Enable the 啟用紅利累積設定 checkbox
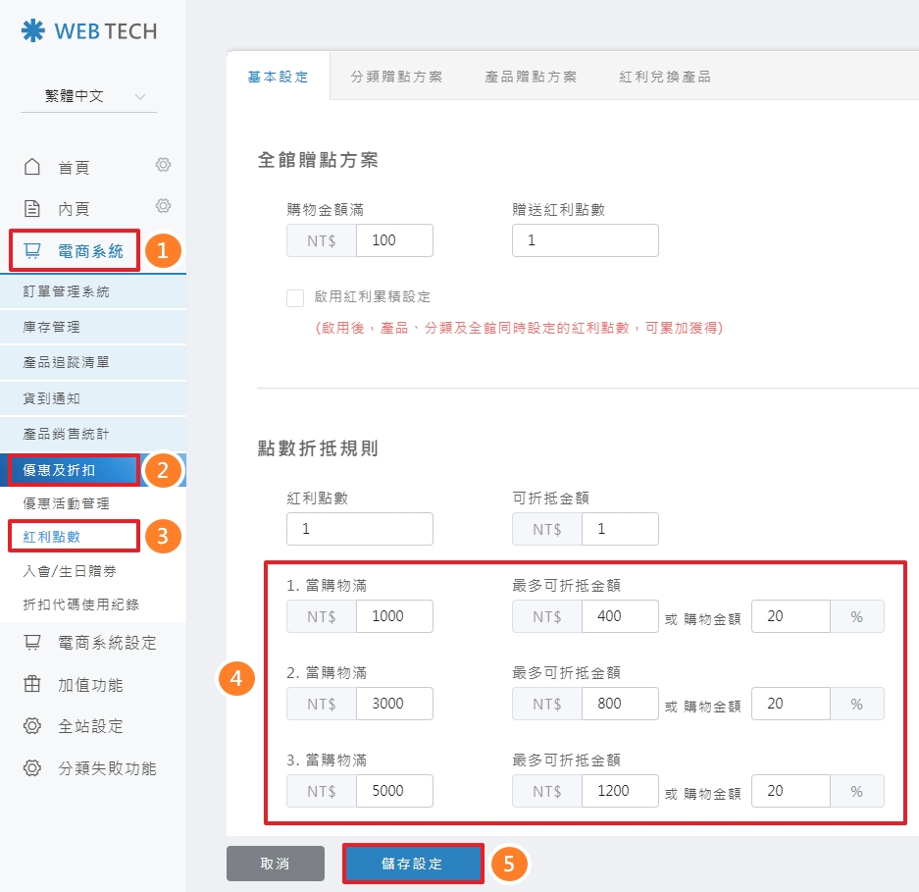919x892 pixels. 295,297
